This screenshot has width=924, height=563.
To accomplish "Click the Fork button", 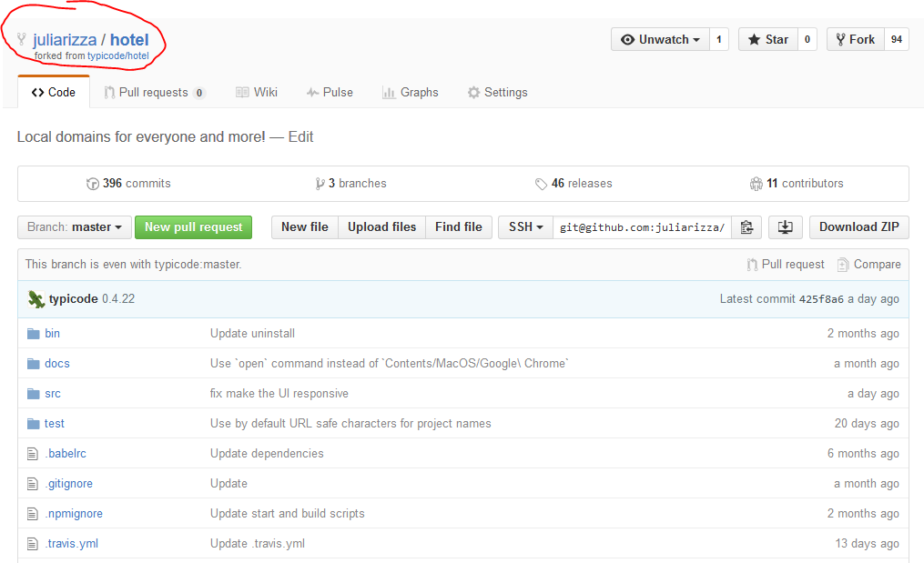I will 855,39.
